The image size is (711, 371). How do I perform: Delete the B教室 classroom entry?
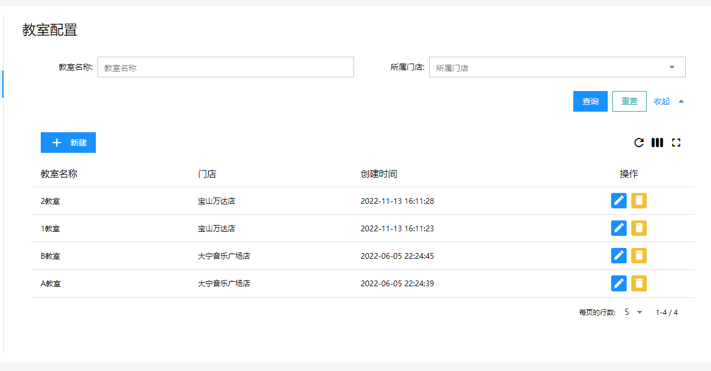pyautogui.click(x=639, y=255)
